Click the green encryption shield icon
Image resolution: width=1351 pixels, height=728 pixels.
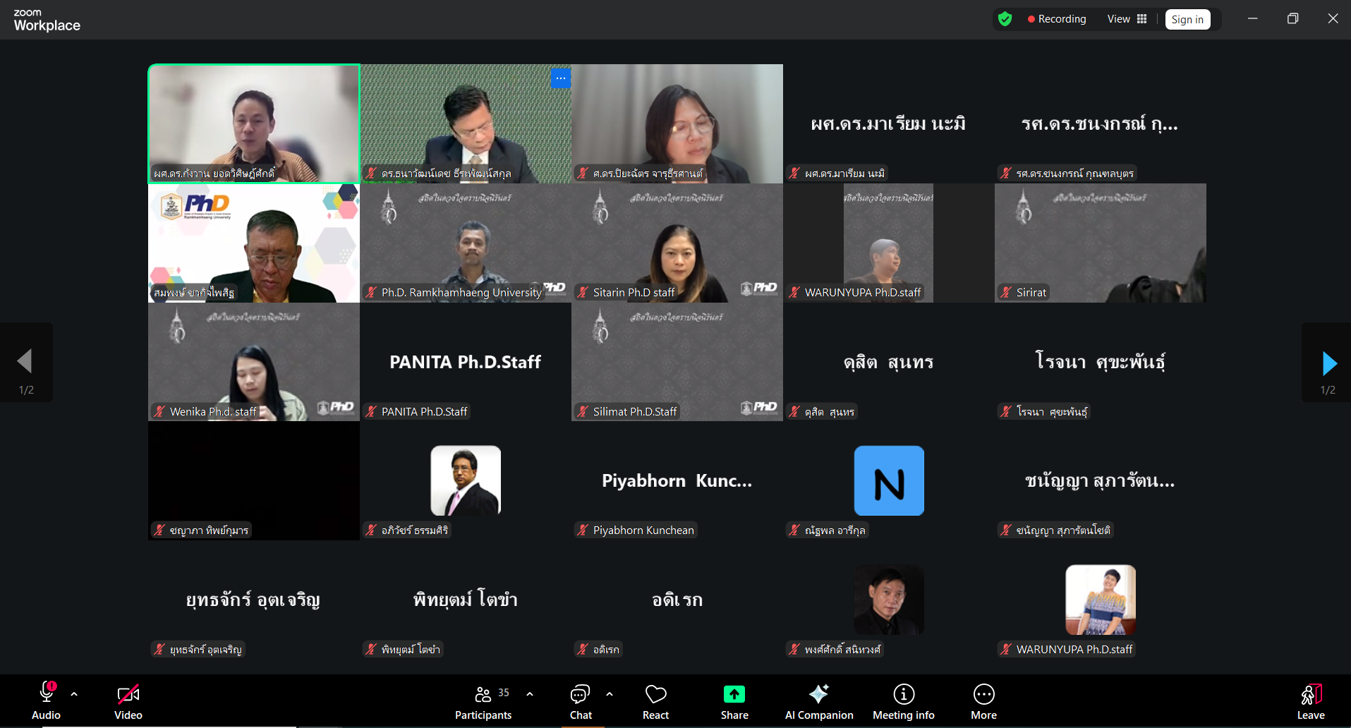[1005, 19]
